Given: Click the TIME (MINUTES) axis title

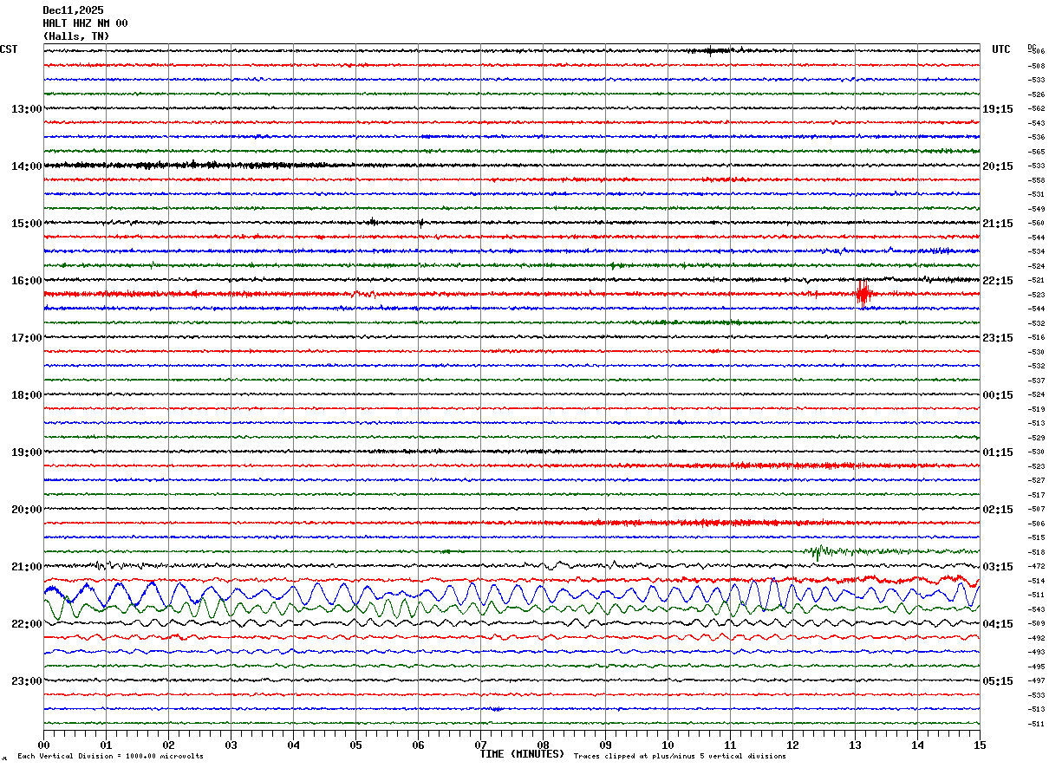Looking at the screenshot, I should [x=522, y=754].
